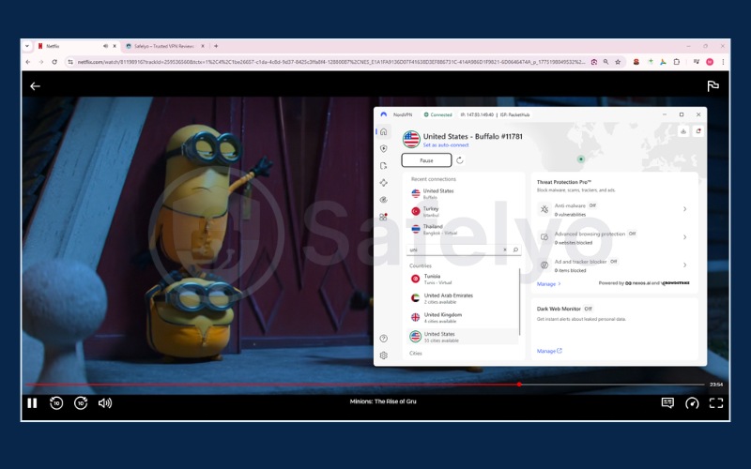Click the Netflix volume speaker icon
Screen dimensions: 751x469
pos(105,403)
